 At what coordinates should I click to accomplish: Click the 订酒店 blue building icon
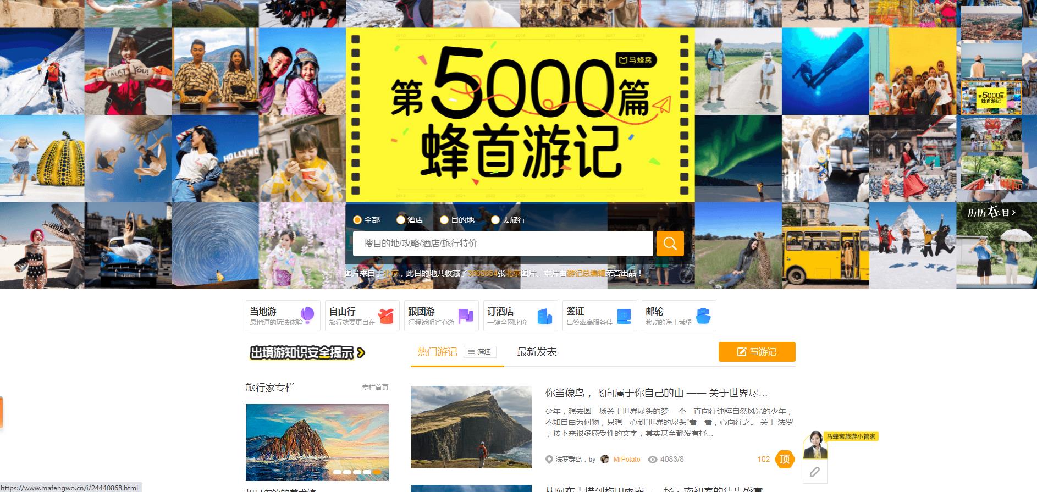click(545, 316)
